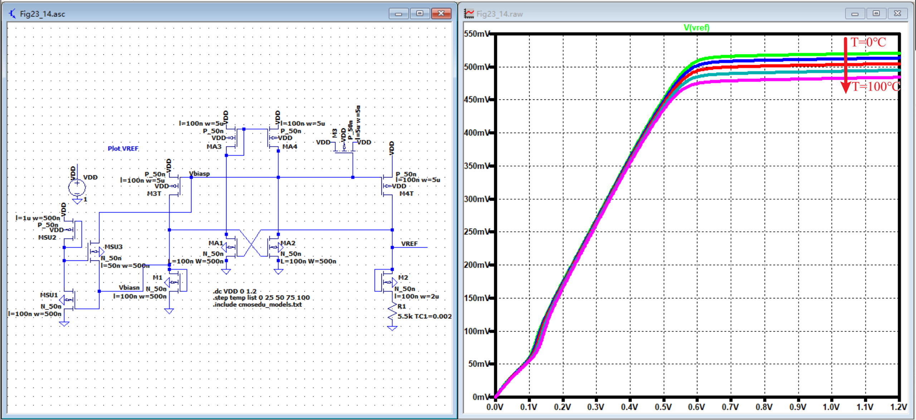916x420 pixels.
Task: Select the NMOS transistor M1 symbol
Action: [177, 283]
